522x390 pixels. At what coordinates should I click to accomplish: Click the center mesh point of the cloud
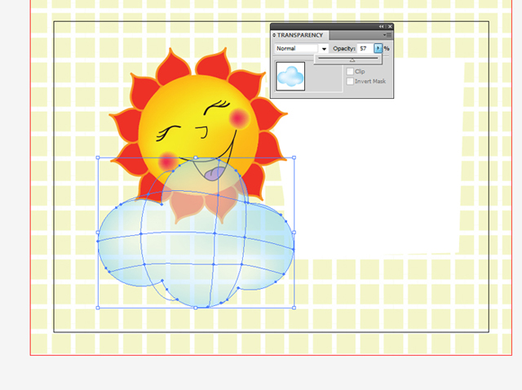[215, 234]
